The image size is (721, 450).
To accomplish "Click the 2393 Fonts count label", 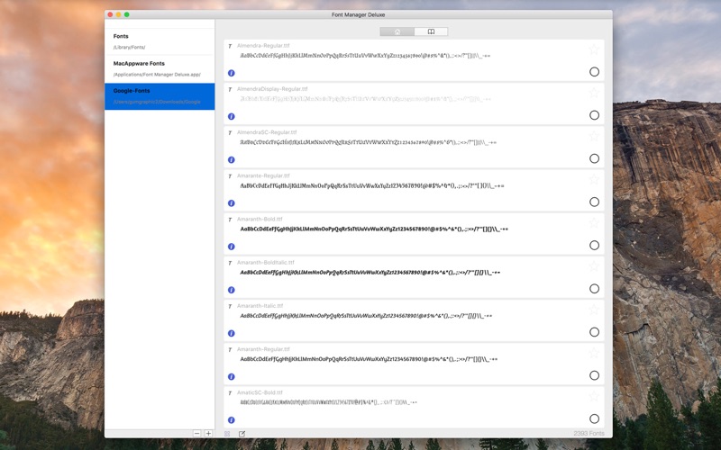I will pyautogui.click(x=589, y=434).
